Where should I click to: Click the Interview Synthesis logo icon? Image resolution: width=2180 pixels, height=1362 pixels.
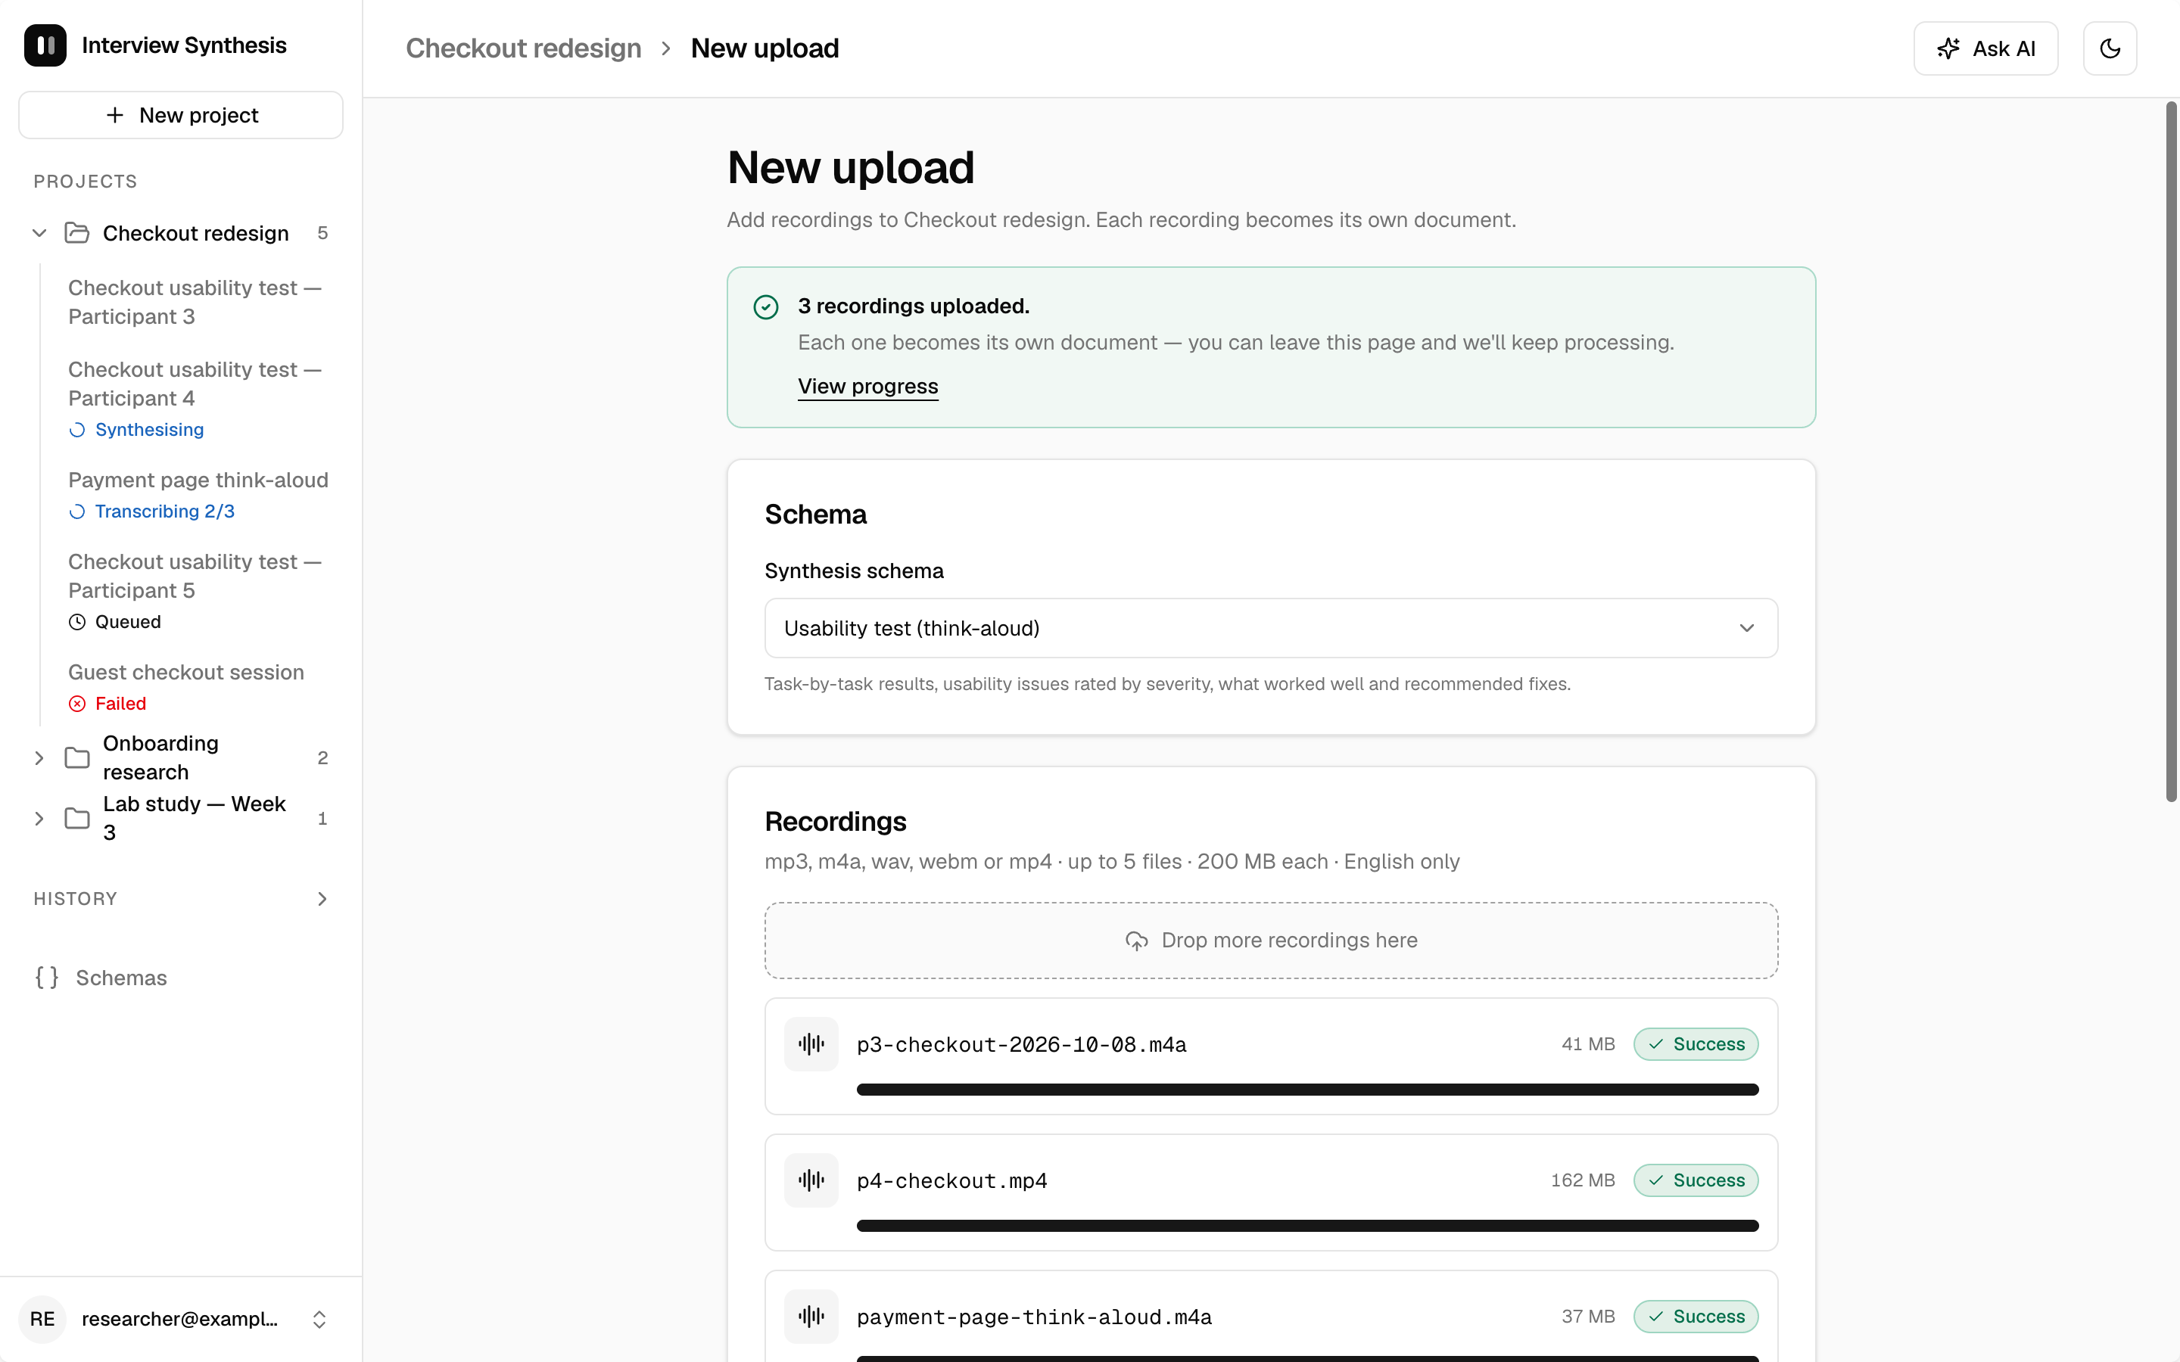tap(45, 45)
